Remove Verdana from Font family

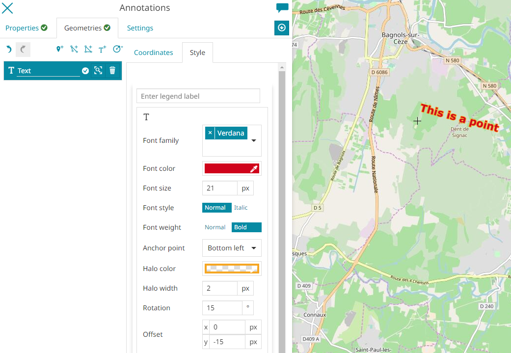(x=210, y=133)
